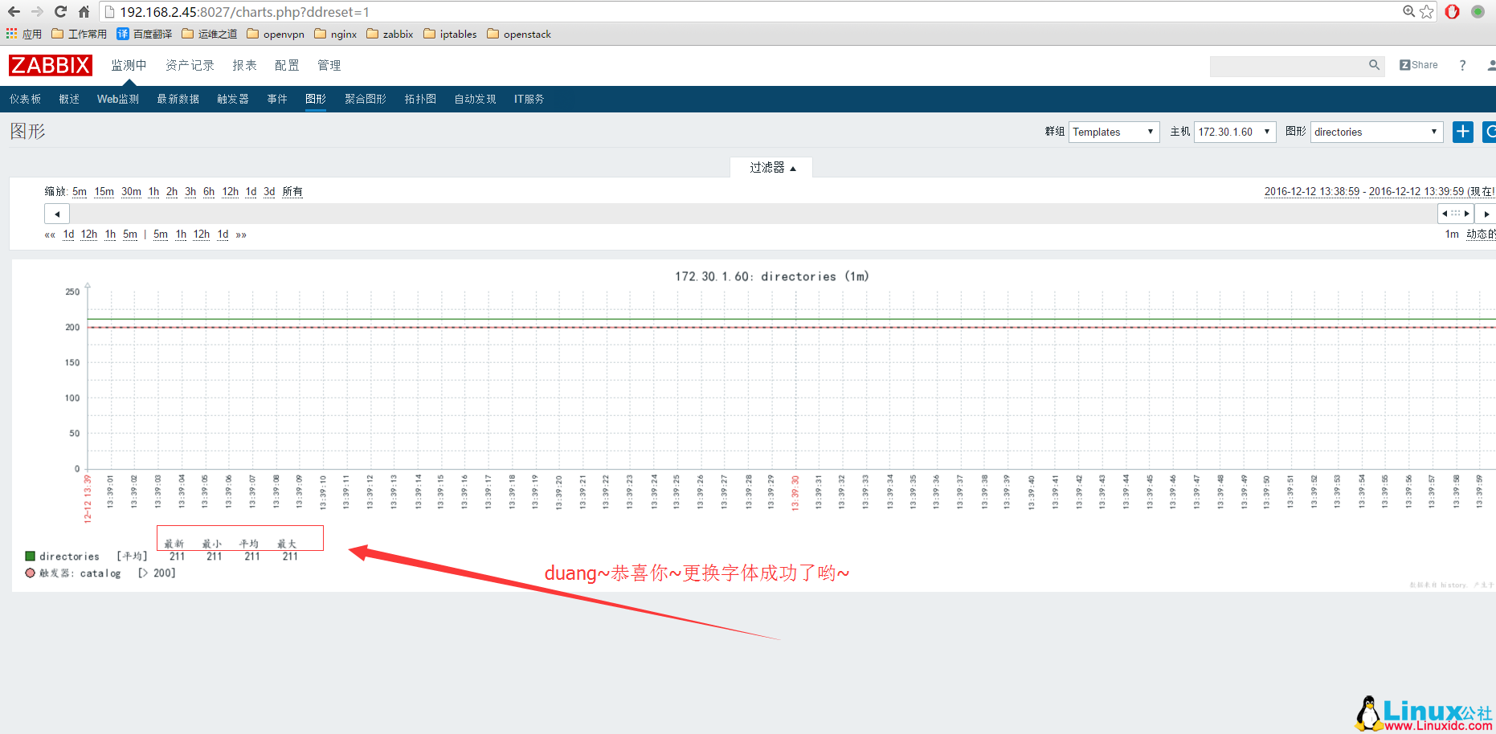
Task: Open the host group Templates dropdown
Action: pyautogui.click(x=1114, y=132)
